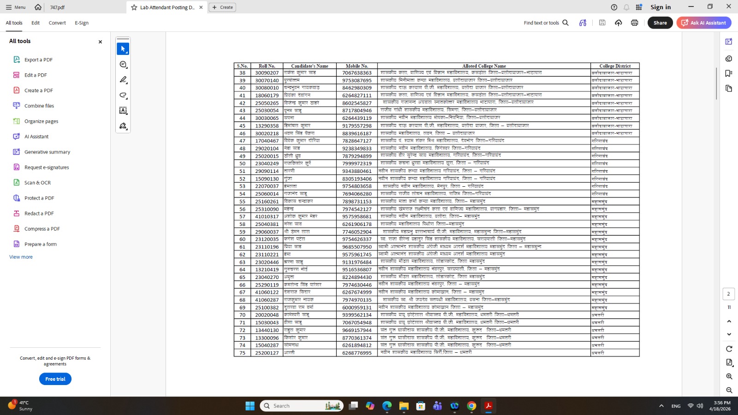The width and height of the screenshot is (738, 415).
Task: Select the add text box tool
Action: (x=123, y=111)
